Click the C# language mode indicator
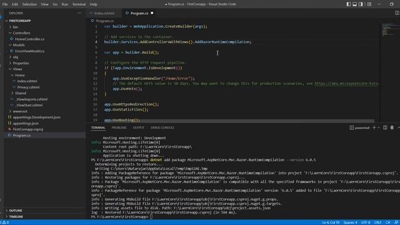This screenshot has width=400, height=225. 387,222
